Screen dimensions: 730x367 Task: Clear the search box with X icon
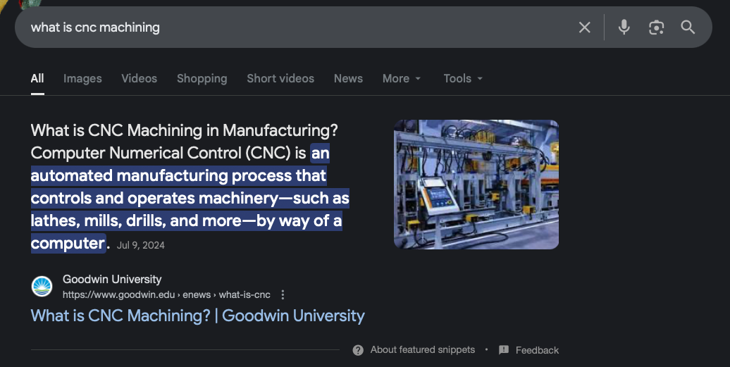[x=584, y=27]
